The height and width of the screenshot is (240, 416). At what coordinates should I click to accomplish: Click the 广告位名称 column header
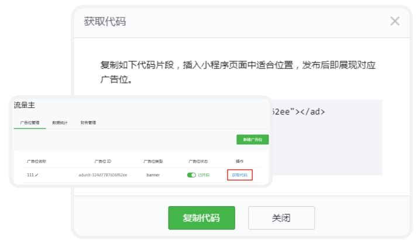pyautogui.click(x=36, y=161)
